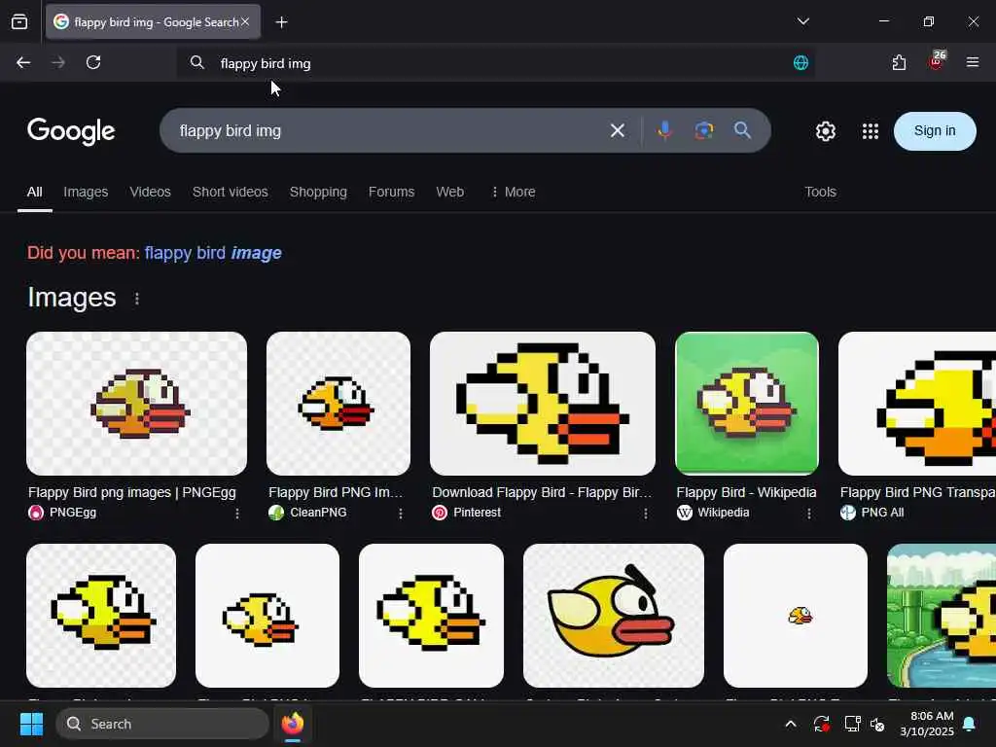Switch to the Web tab
996x747 pixels.
449,192
